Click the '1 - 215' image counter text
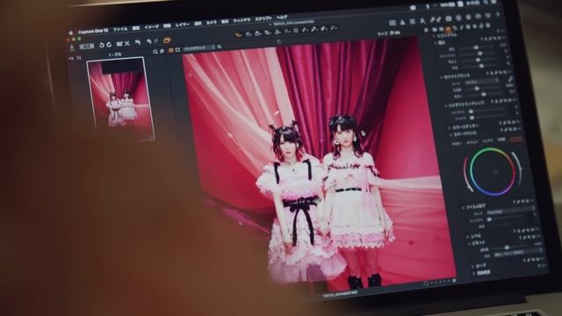This screenshot has height=316, width=562. [115, 54]
